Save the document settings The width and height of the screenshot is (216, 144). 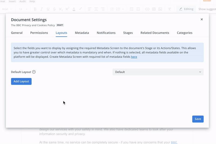pos(198,119)
